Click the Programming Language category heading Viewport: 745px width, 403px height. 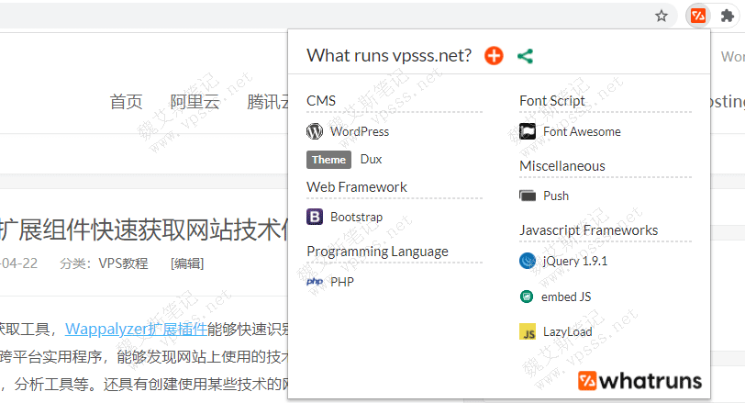(378, 252)
